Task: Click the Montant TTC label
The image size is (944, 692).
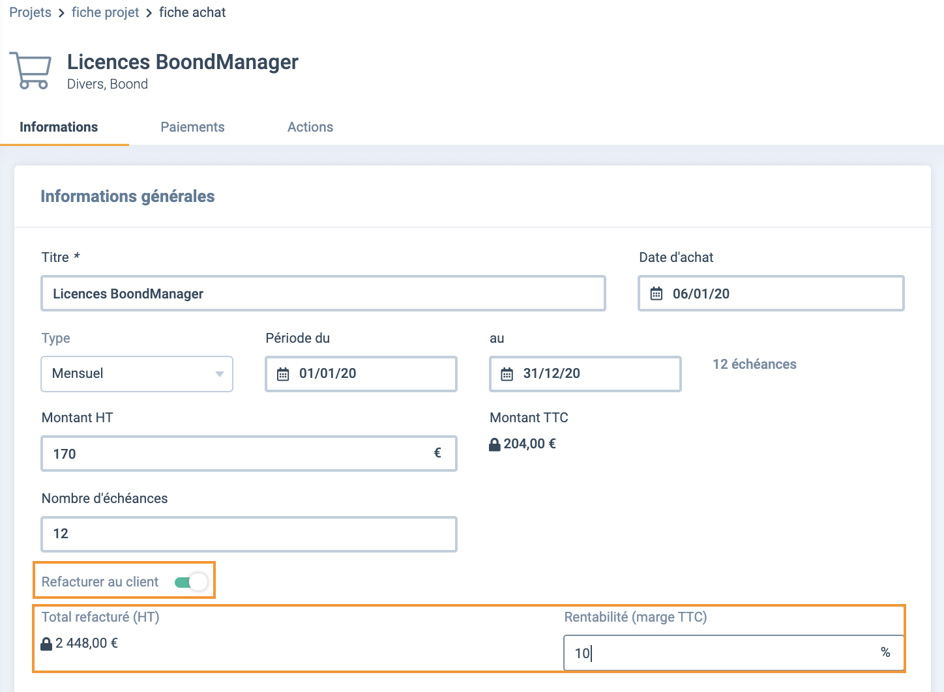Action: click(x=529, y=418)
